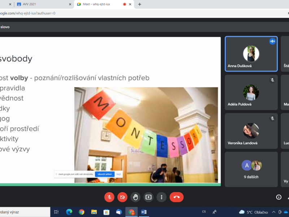Click the present screen icon

tap(148, 197)
